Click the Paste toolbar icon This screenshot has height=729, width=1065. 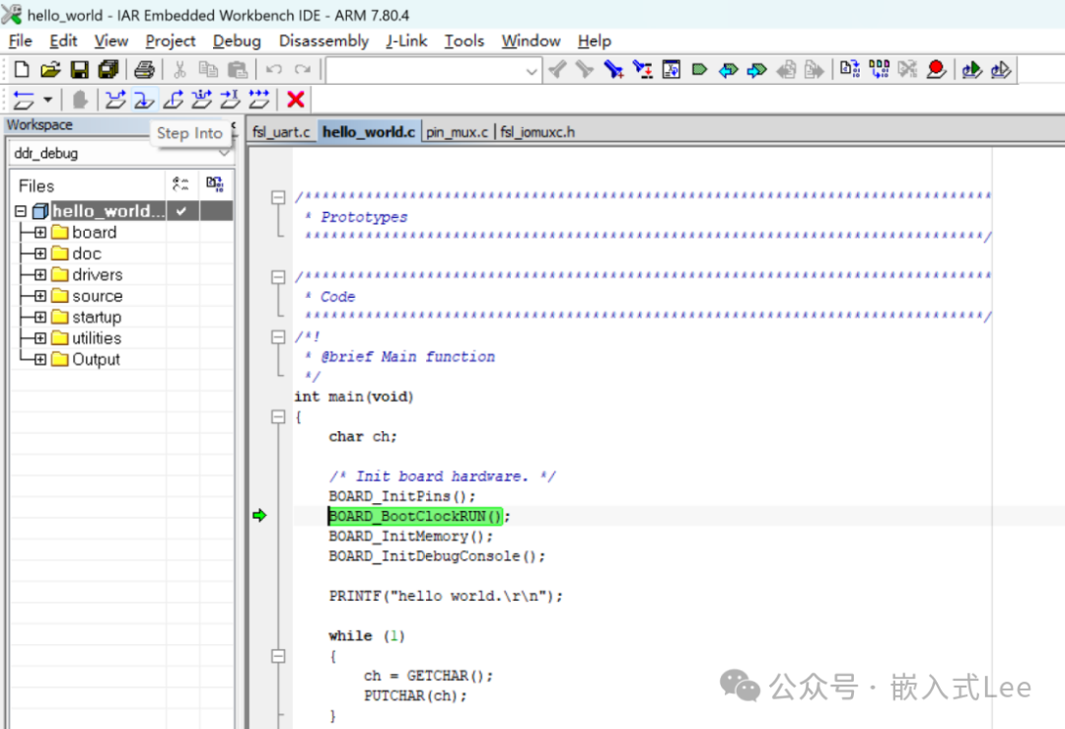tap(237, 69)
